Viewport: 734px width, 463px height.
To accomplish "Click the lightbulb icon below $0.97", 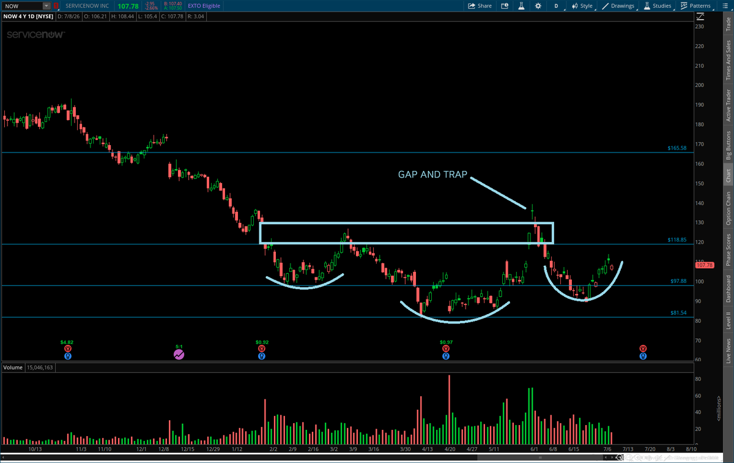I will point(446,355).
